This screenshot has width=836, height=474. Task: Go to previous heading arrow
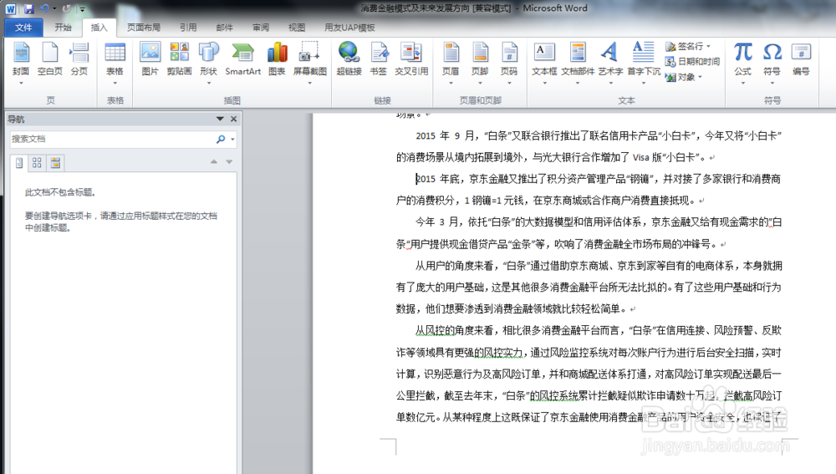point(214,161)
